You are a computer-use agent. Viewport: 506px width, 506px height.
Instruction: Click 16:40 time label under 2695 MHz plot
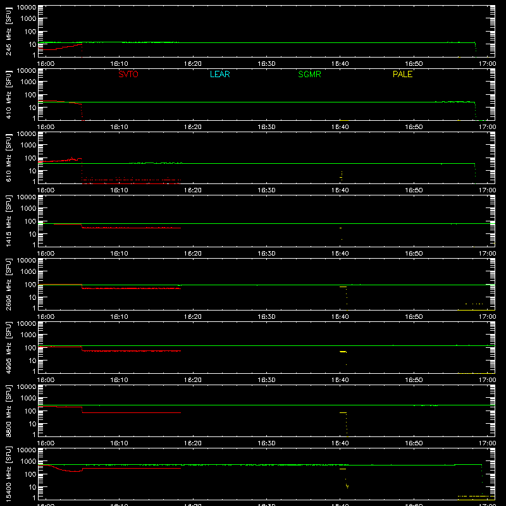pyautogui.click(x=340, y=317)
